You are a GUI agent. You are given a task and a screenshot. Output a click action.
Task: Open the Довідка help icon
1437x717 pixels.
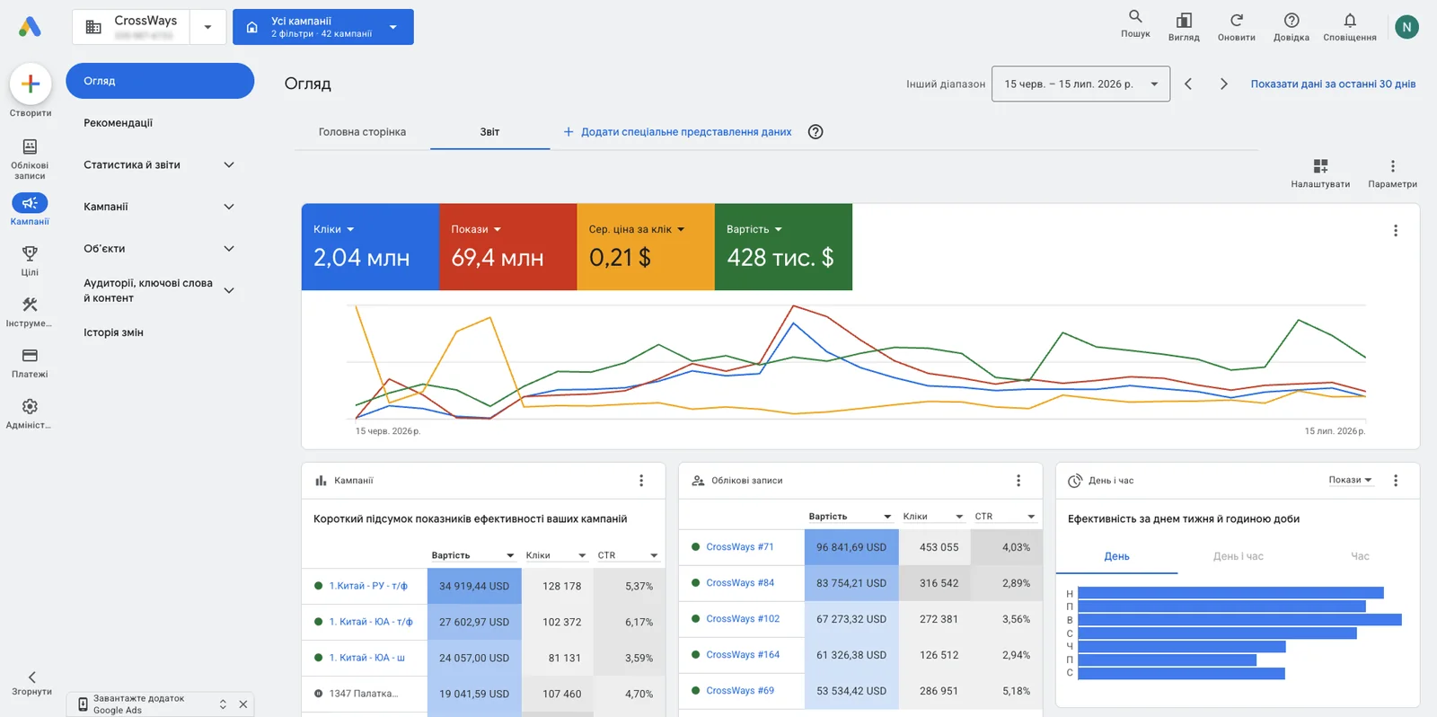coord(1292,20)
